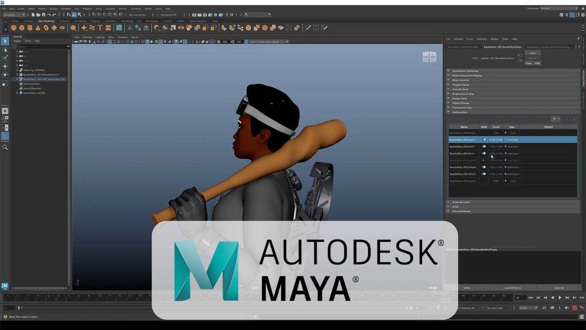Click the polygon Type (T) shelf icon
This screenshot has height=330, width=586.
coord(100,28)
